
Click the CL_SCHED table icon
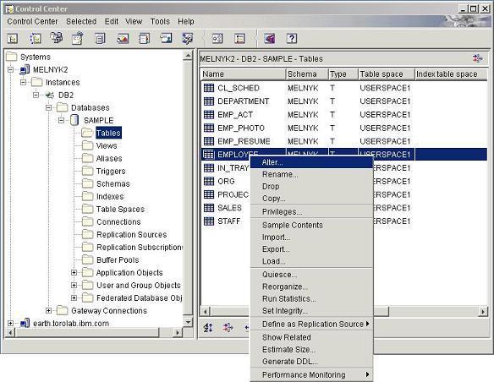click(209, 88)
